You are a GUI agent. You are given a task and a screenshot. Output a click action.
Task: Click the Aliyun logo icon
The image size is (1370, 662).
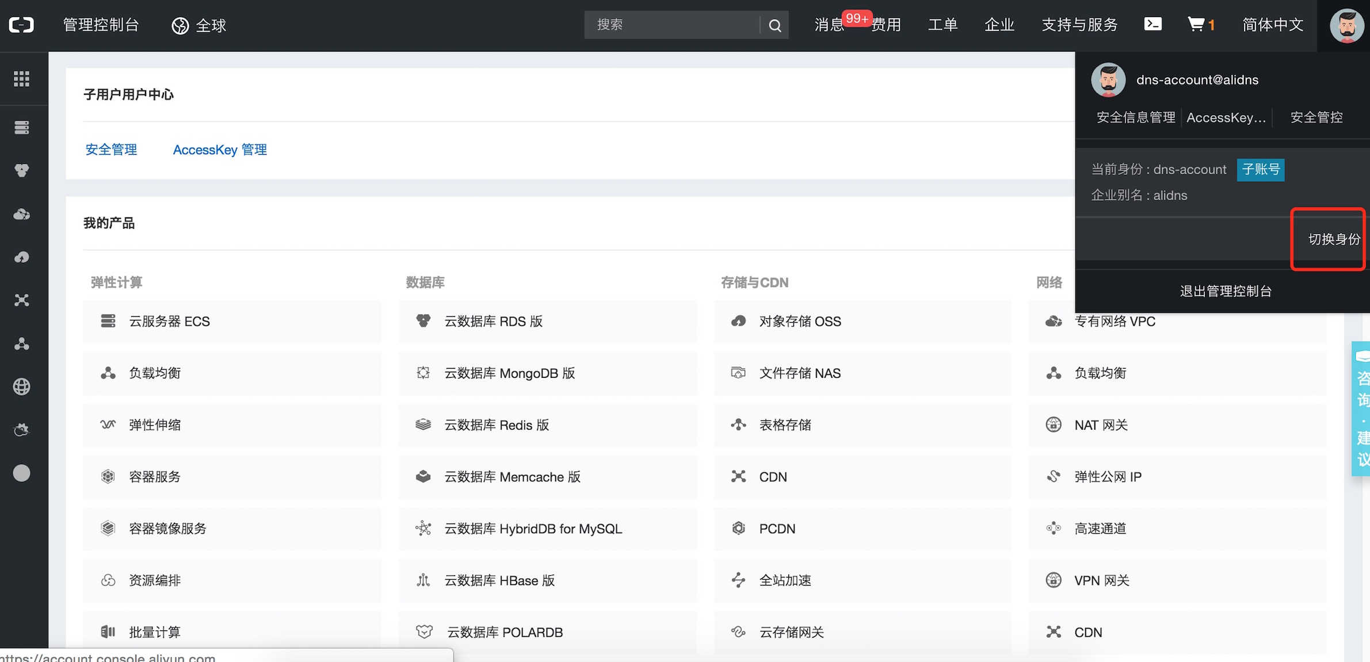pos(22,25)
